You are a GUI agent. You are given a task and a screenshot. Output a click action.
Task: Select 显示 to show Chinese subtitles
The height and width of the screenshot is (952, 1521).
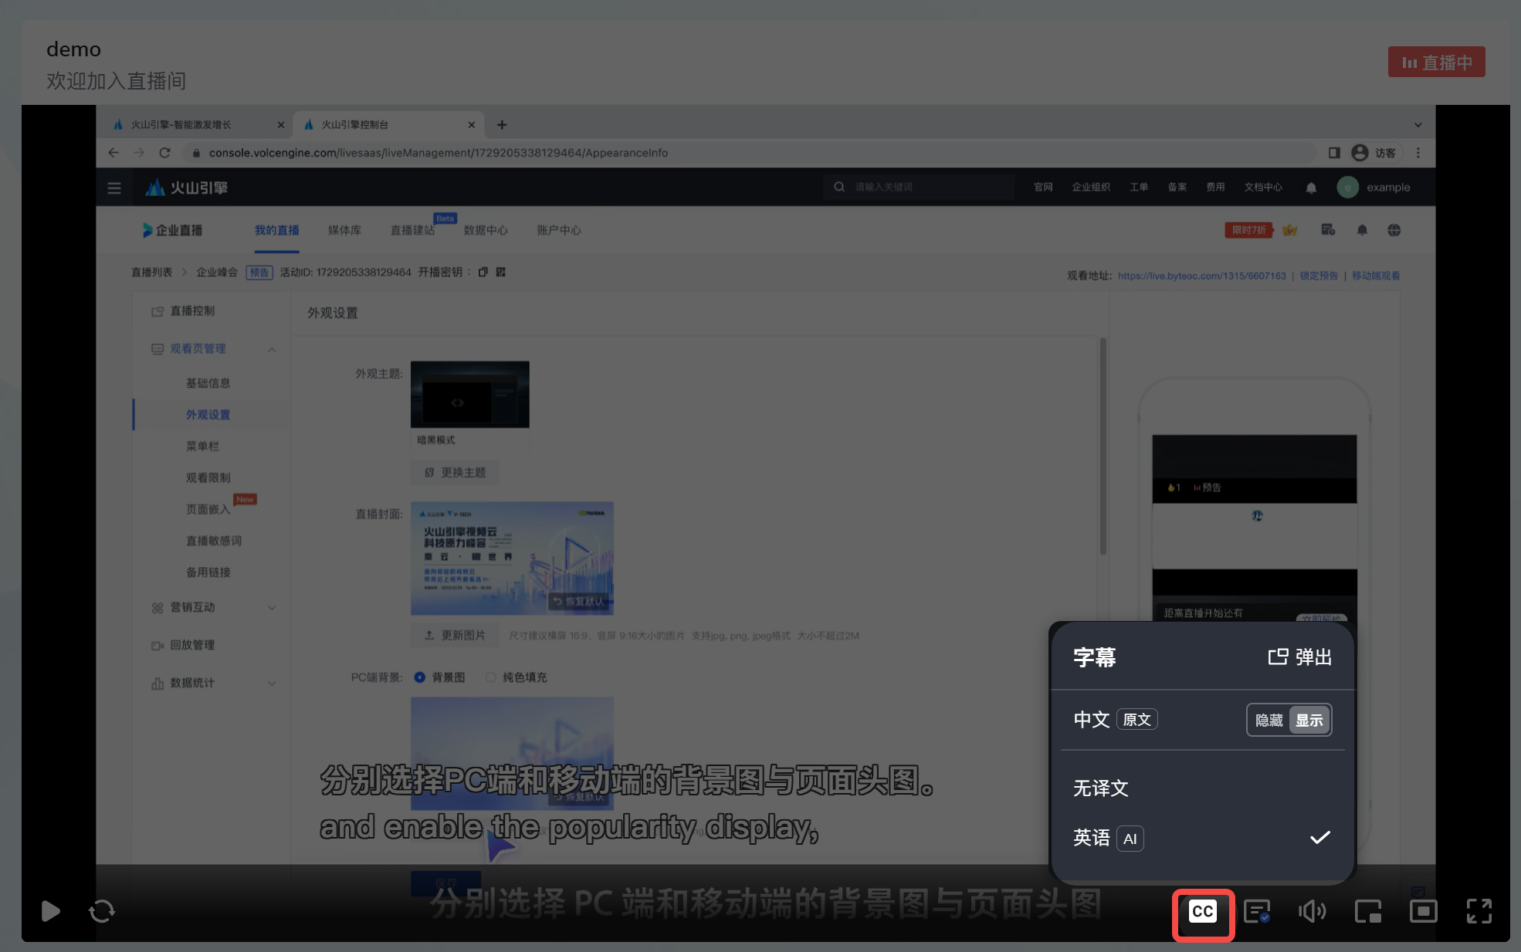pyautogui.click(x=1309, y=720)
